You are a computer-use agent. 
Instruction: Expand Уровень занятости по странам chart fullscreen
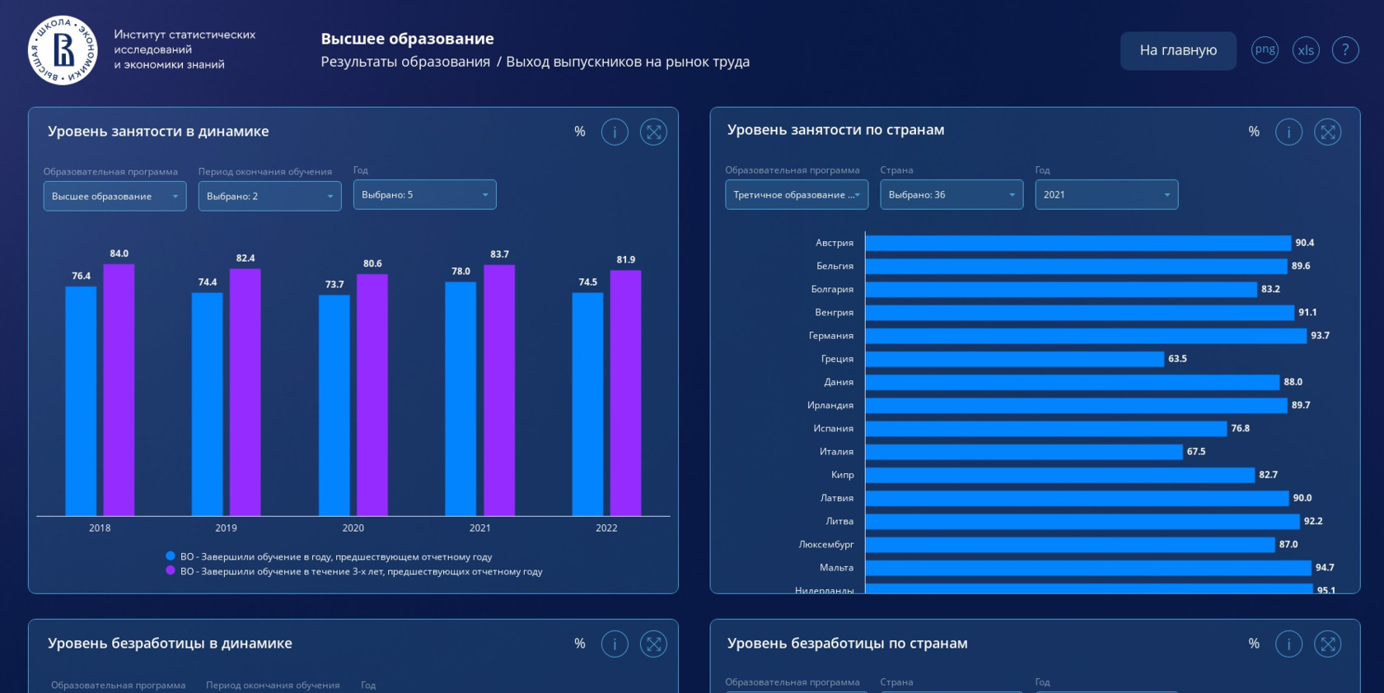point(1328,132)
